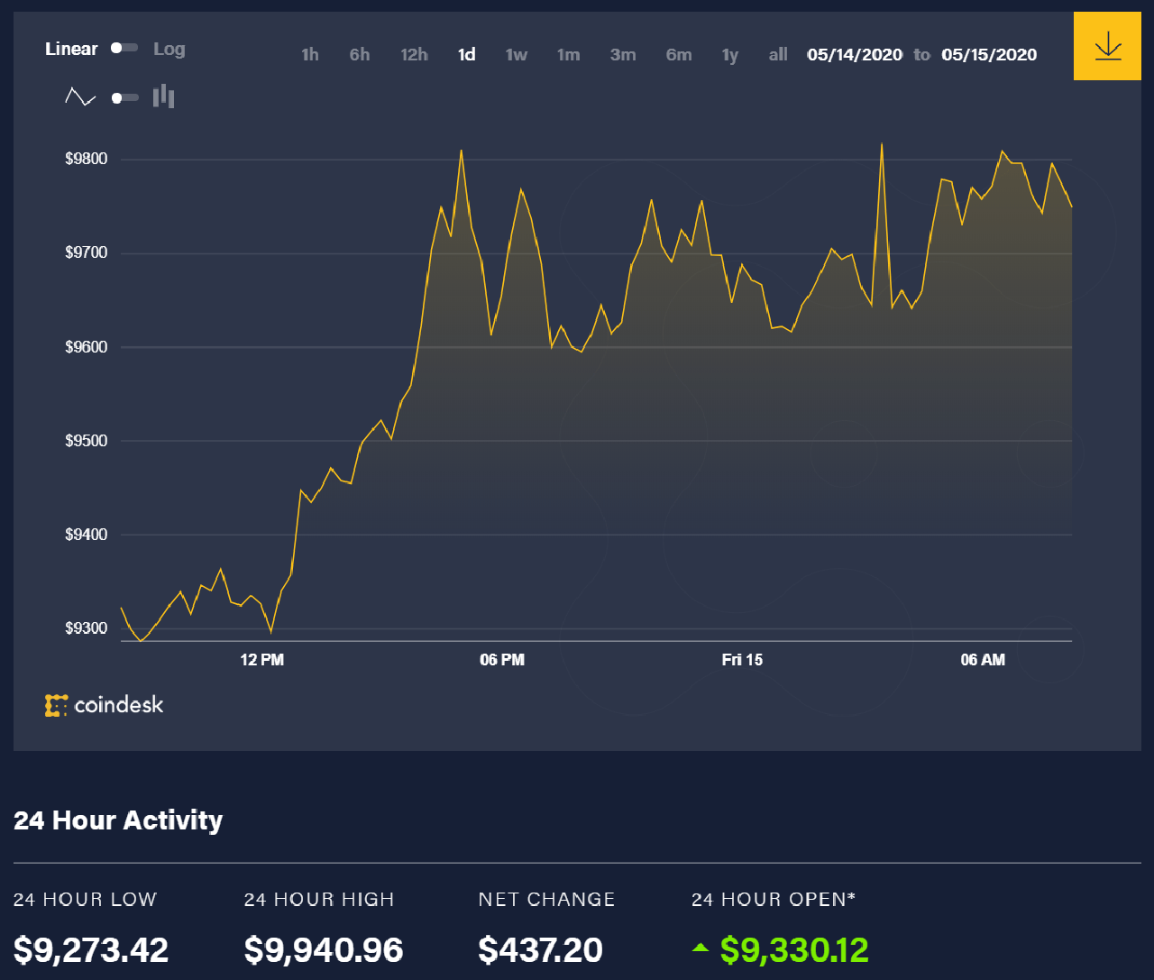Select the line chart icon
Image resolution: width=1154 pixels, height=980 pixels.
pos(80,96)
